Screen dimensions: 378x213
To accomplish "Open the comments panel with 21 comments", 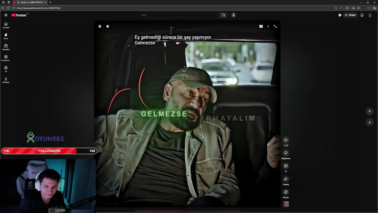I will tap(286, 166).
